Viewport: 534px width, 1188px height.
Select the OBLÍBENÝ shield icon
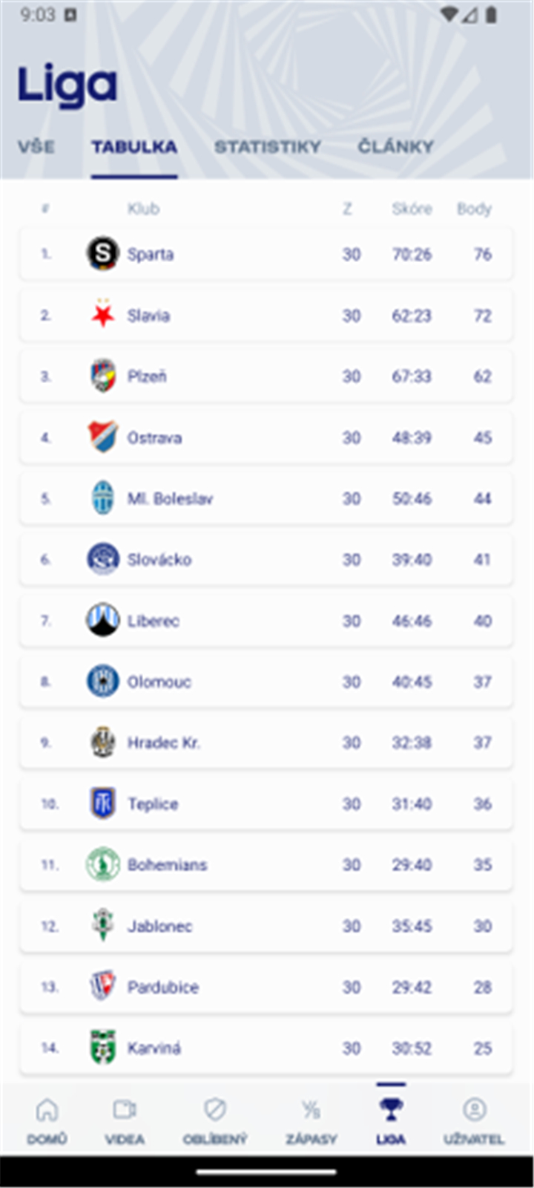pyautogui.click(x=214, y=1109)
